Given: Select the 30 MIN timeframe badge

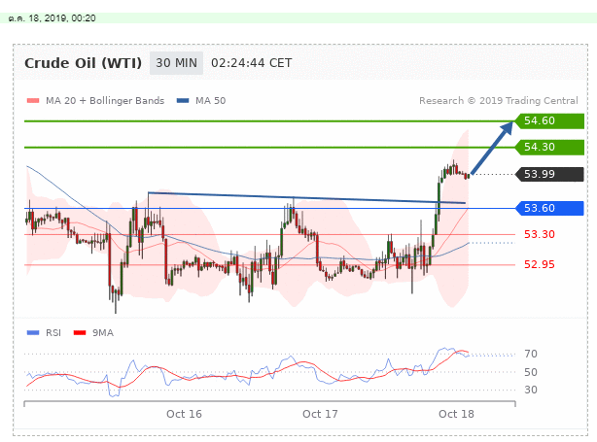Looking at the screenshot, I should pyautogui.click(x=176, y=63).
